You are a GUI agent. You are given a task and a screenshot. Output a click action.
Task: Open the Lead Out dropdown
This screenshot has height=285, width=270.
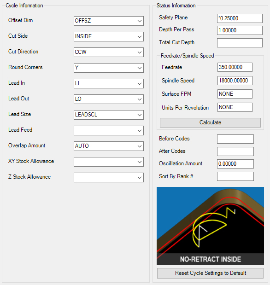(109, 99)
